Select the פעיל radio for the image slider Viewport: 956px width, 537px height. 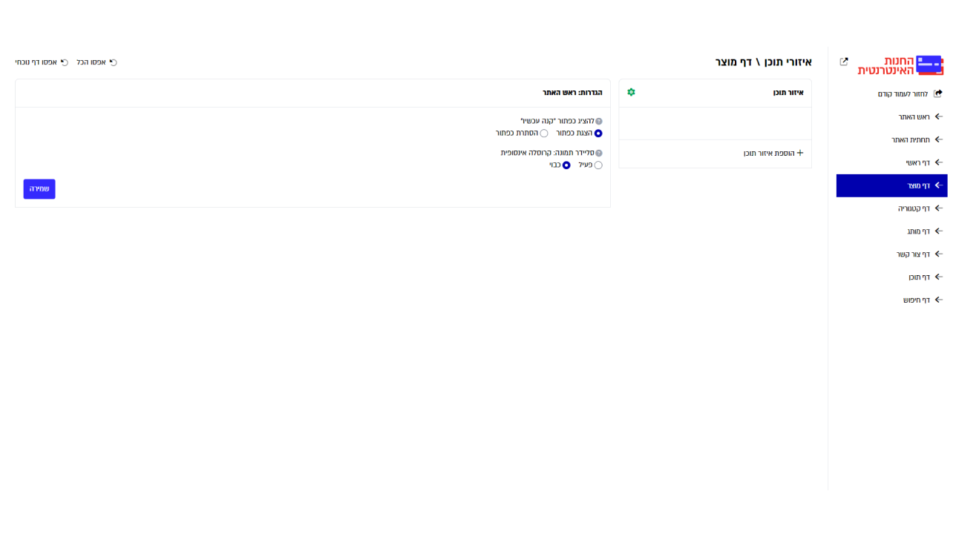tap(598, 165)
